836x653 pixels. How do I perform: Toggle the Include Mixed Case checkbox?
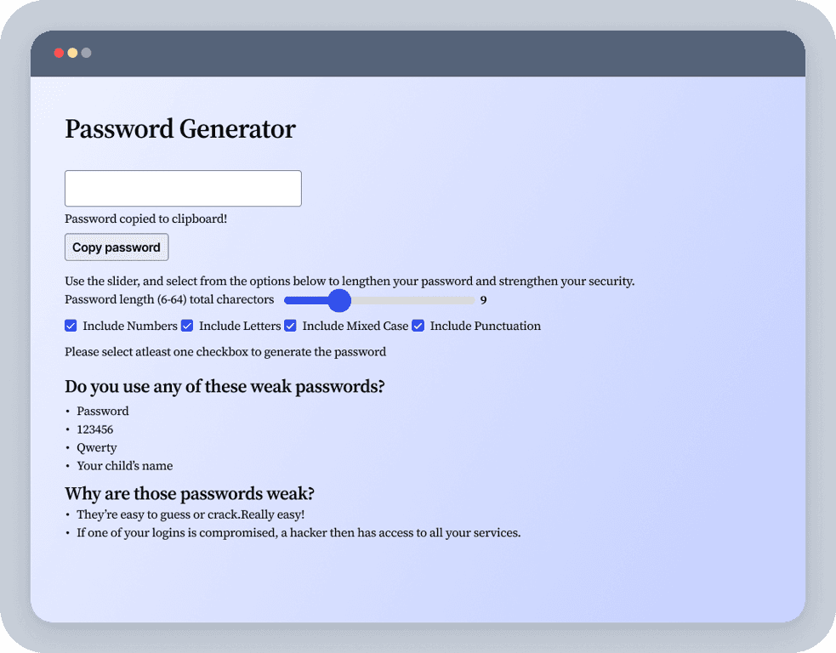pos(290,326)
